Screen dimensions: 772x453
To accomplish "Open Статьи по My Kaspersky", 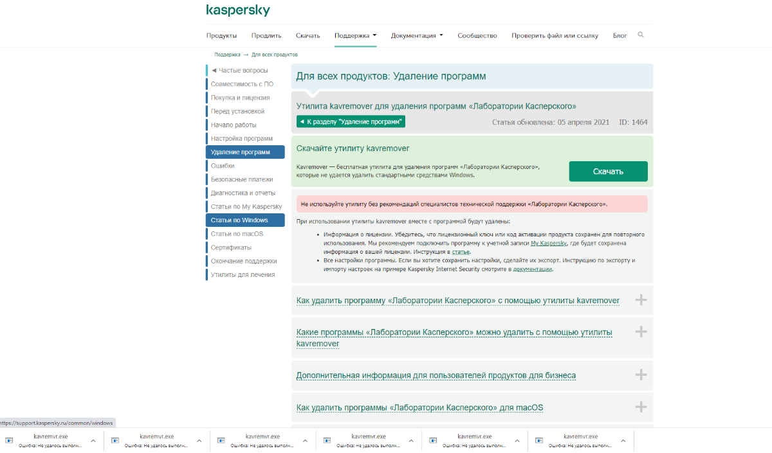I will [x=246, y=206].
